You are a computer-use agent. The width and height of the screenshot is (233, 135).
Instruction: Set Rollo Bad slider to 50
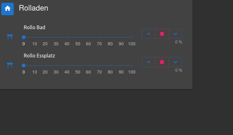(78, 37)
